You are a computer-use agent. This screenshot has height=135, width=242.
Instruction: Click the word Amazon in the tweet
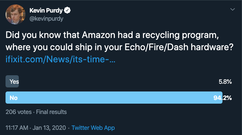coord(98,35)
